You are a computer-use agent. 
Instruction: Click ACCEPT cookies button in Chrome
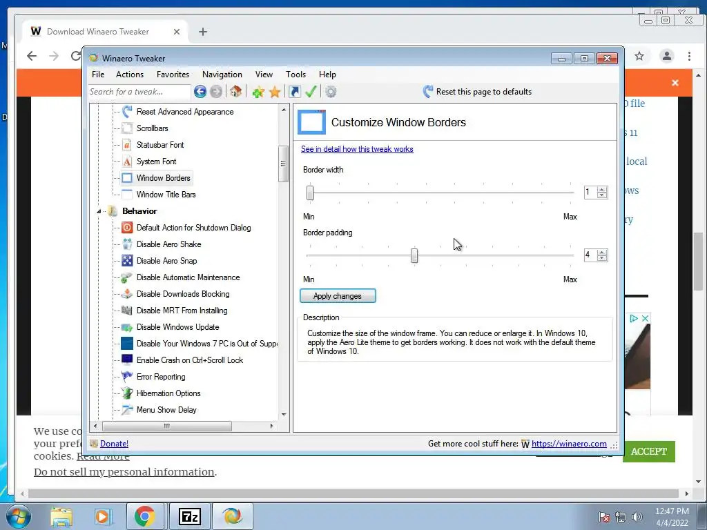click(649, 451)
